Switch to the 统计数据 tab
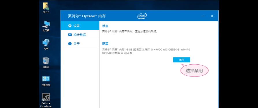The image size is (258, 108). [x=80, y=35]
